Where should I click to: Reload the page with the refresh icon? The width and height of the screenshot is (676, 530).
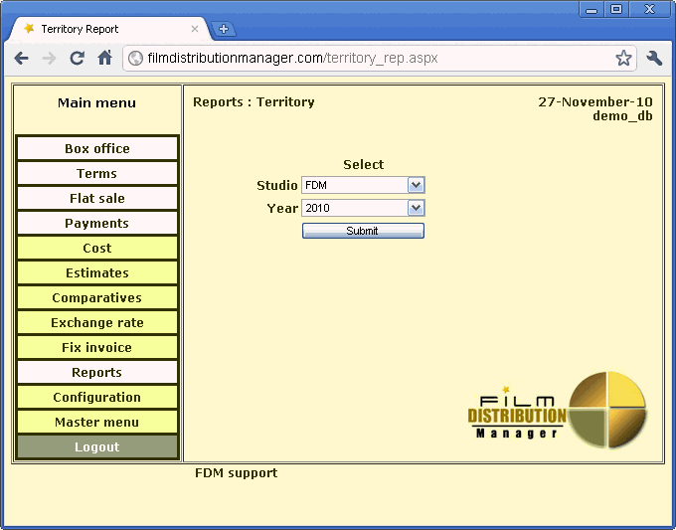tap(77, 59)
